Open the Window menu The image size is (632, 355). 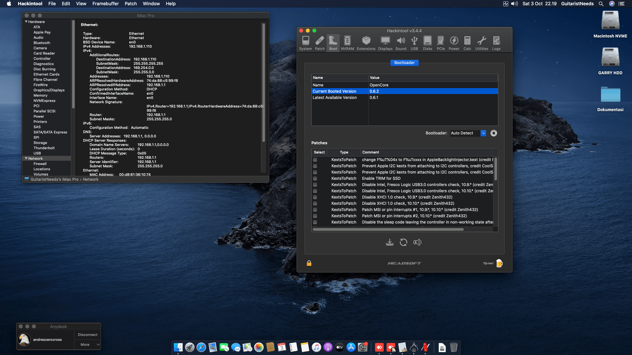(x=151, y=4)
